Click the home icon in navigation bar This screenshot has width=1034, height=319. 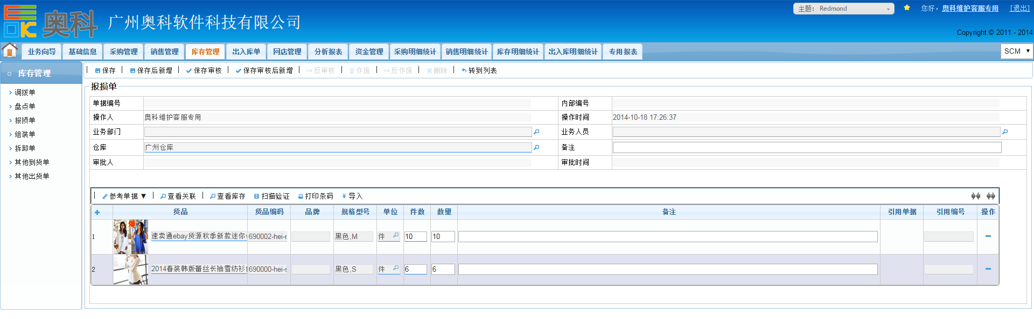click(10, 50)
